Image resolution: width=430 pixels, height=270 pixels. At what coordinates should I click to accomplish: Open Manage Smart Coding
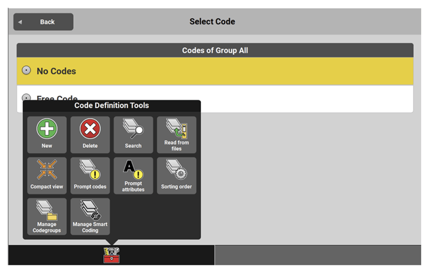[x=90, y=216]
